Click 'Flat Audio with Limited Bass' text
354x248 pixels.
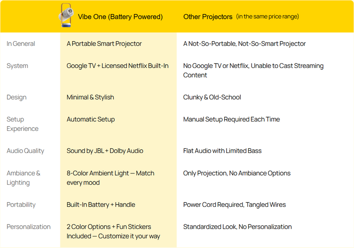click(222, 151)
